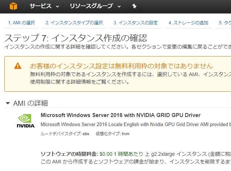This screenshot has width=231, height=171.
Task: Go to step 3. インスタンスの設定
Action: [x=136, y=23]
